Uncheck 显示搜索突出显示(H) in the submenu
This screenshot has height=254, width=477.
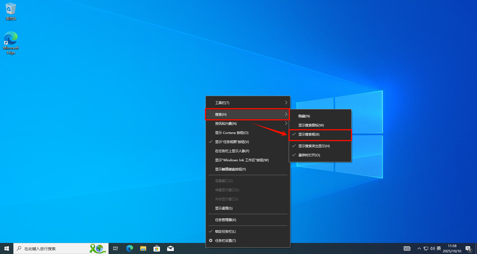pos(314,146)
